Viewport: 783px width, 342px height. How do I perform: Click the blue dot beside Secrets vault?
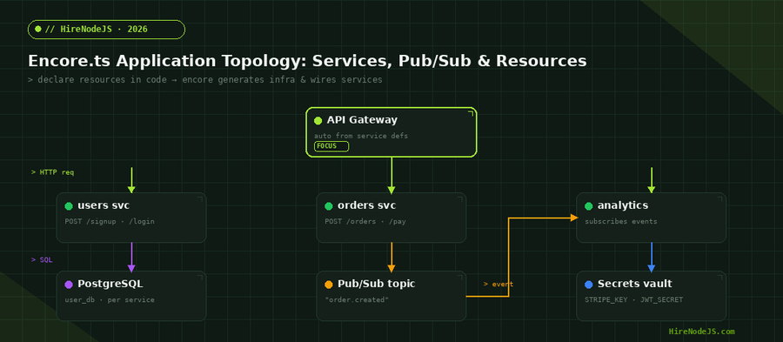point(589,285)
